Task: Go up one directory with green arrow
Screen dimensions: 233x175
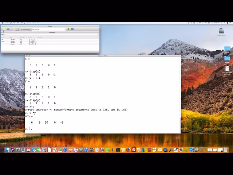Action: pyautogui.click(x=68, y=29)
